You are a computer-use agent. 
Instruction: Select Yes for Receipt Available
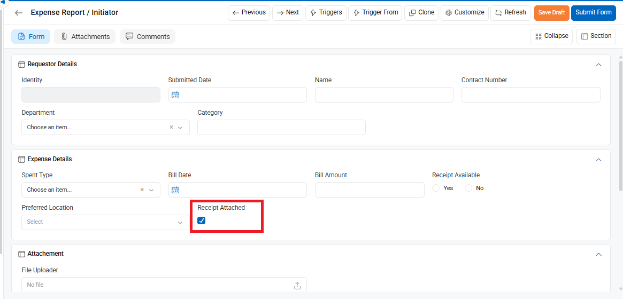436,188
